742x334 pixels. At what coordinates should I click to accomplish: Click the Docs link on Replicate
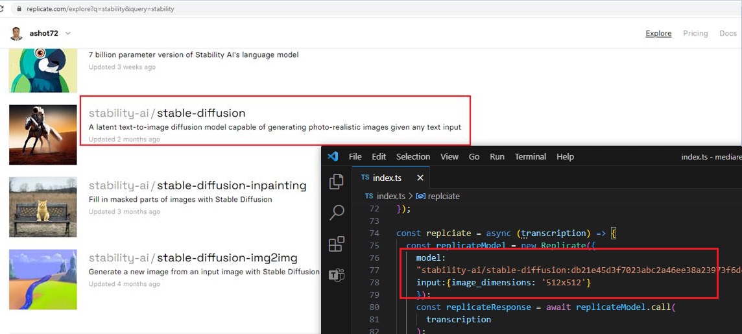coord(728,33)
